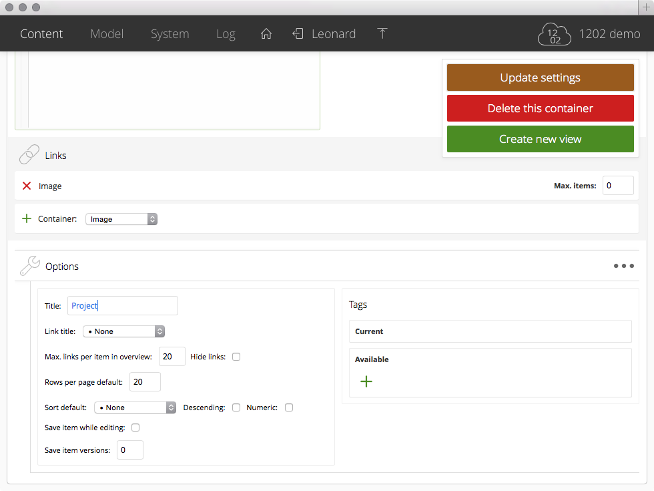Click the logout icon beside Leonard

[x=298, y=34]
